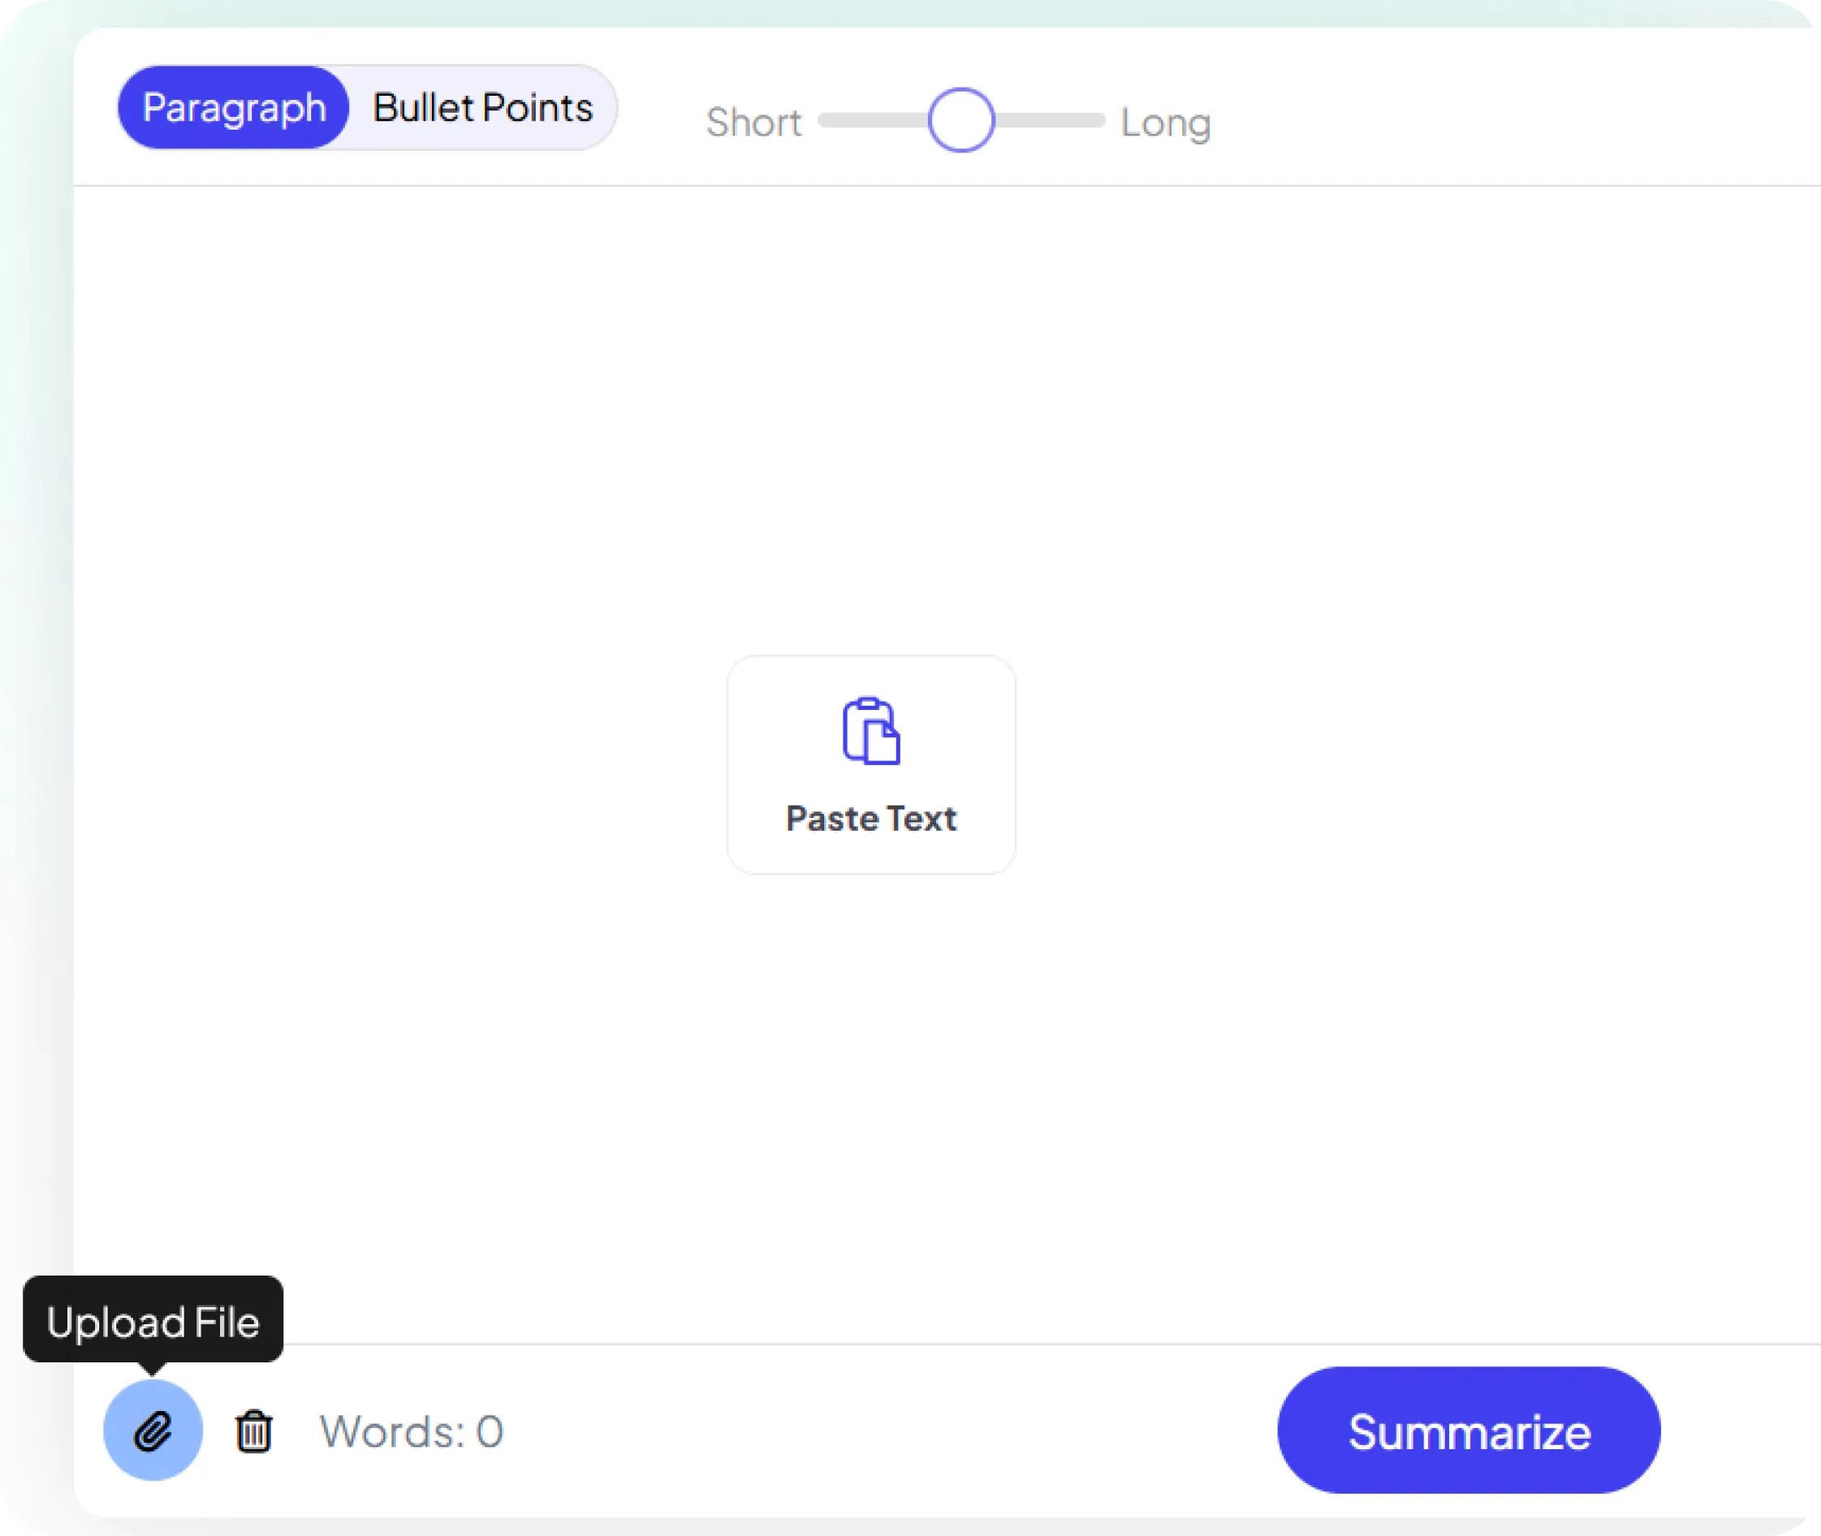Click the summary length slider handle
1821x1536 pixels.
pos(961,120)
